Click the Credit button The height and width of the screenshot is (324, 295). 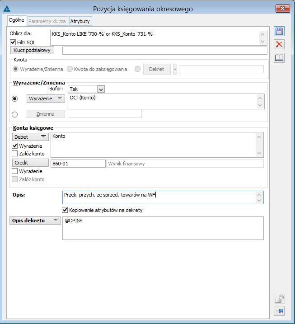pyautogui.click(x=30, y=163)
